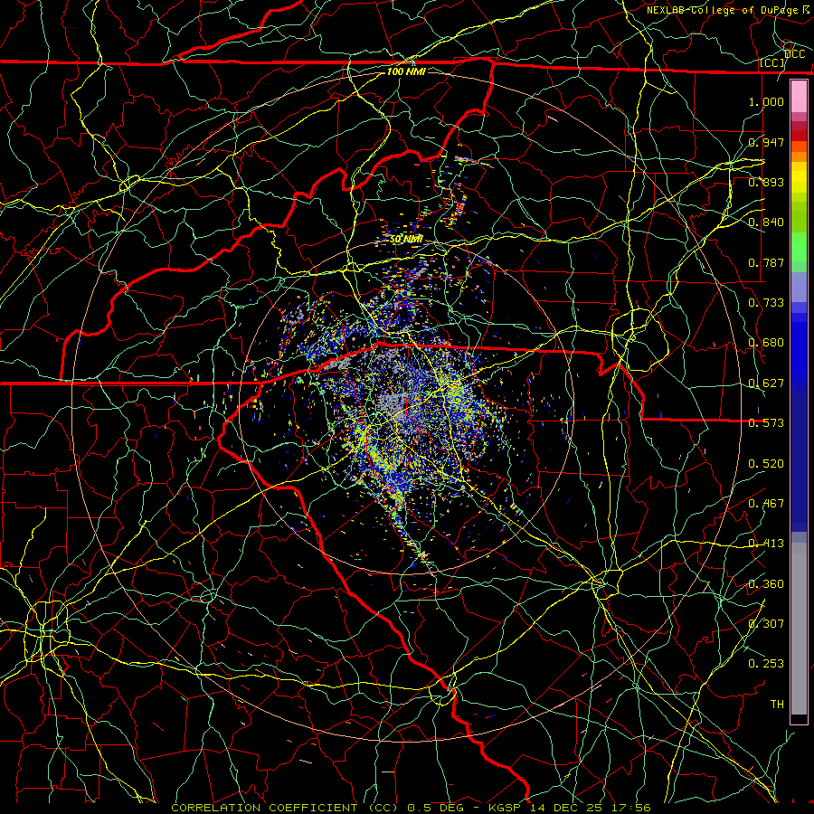Image resolution: width=814 pixels, height=814 pixels.
Task: Select the 0.947 legend value
Action: (x=766, y=142)
